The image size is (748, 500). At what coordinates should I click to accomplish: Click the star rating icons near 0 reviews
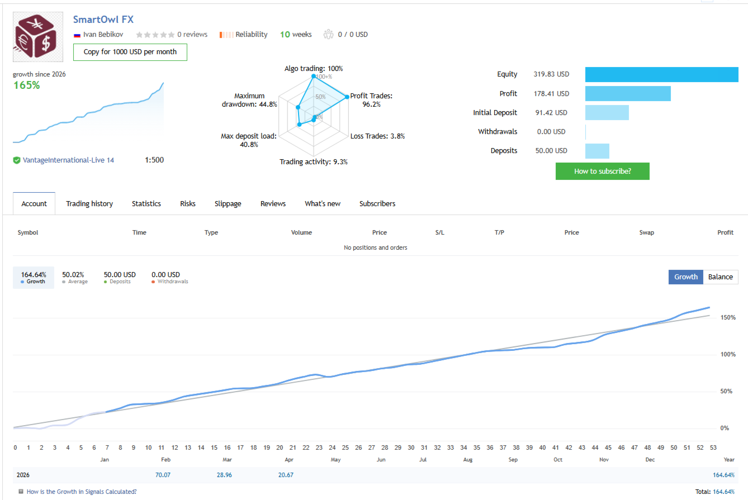[155, 34]
